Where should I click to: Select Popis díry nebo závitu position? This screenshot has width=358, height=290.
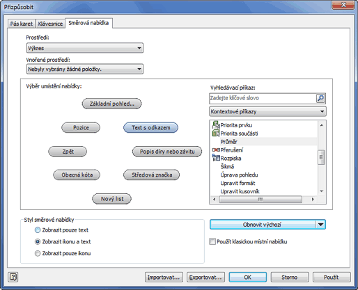point(167,152)
